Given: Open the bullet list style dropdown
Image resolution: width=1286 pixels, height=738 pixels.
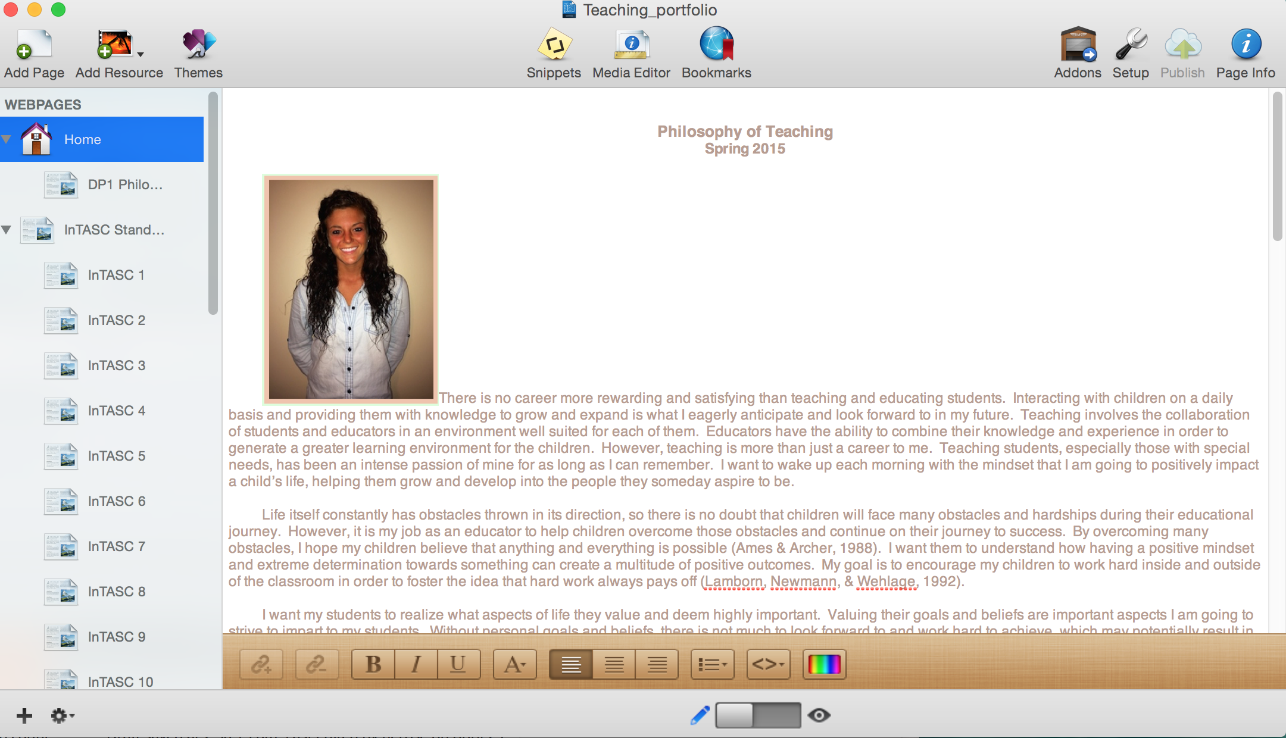Looking at the screenshot, I should [713, 664].
